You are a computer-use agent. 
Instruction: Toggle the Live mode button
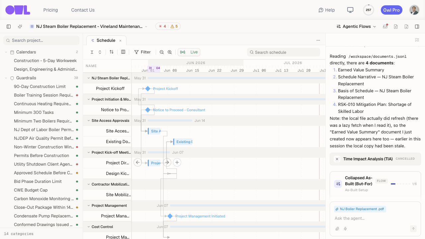[x=189, y=52]
